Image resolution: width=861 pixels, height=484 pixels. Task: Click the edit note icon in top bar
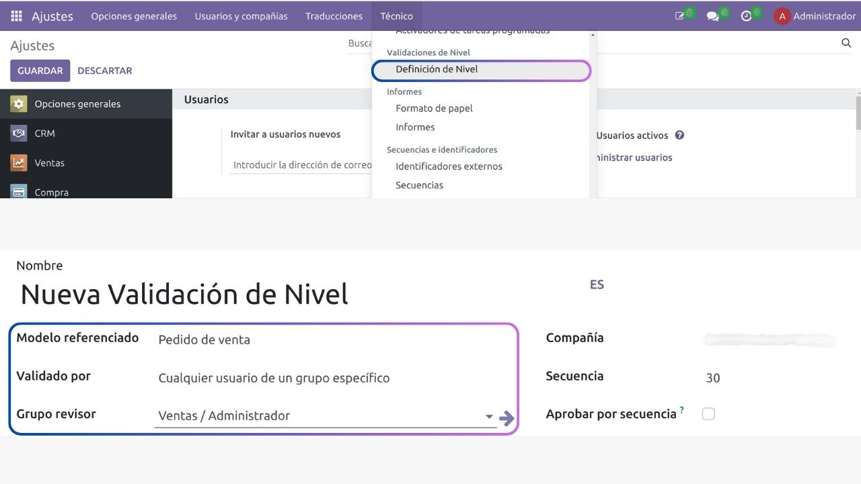680,16
